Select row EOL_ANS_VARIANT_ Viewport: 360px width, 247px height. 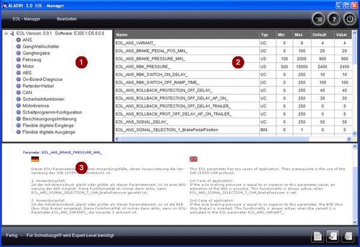pos(233,43)
